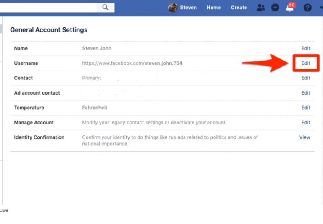The height and width of the screenshot is (224, 323).
Task: Click the General Account Settings heading
Action: click(x=49, y=30)
